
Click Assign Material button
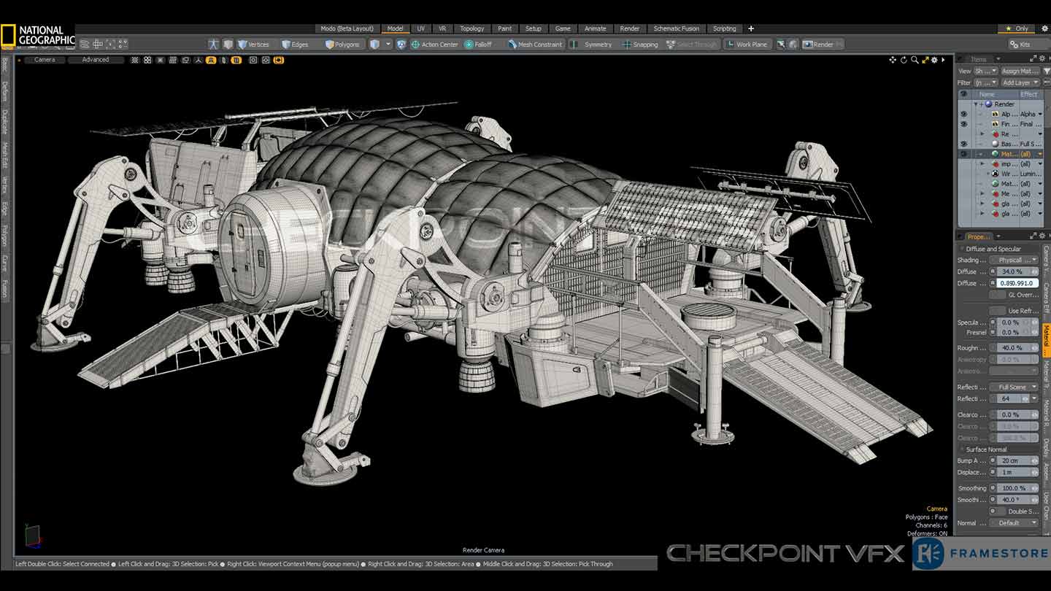coord(1020,72)
